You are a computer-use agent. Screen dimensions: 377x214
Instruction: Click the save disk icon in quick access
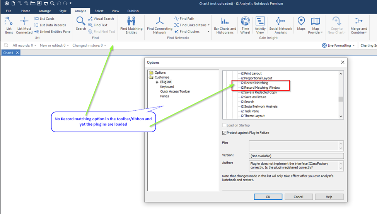tap(39, 3)
